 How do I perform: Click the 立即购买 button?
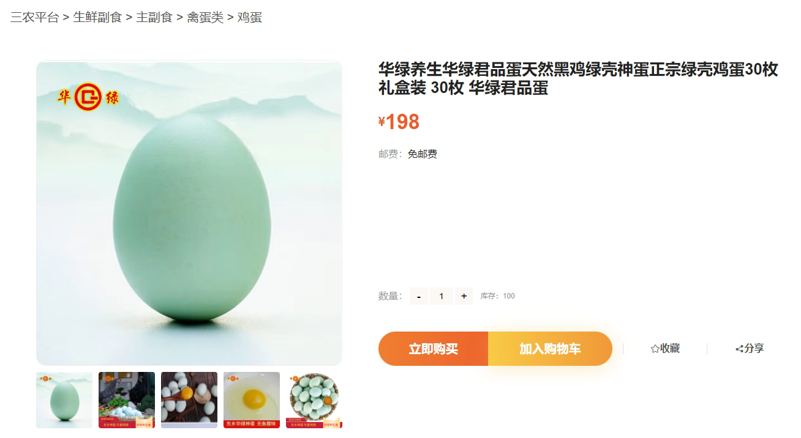click(433, 349)
